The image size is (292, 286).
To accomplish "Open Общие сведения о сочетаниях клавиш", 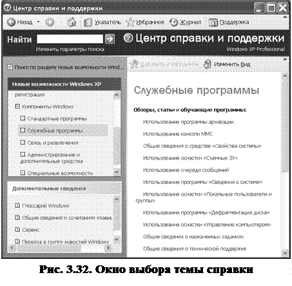I will pos(64,218).
